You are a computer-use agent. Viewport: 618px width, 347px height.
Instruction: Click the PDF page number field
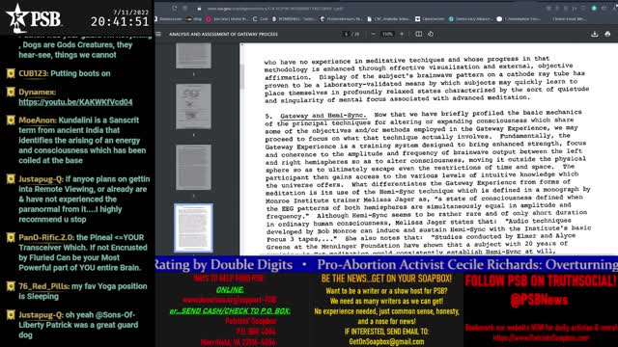click(x=347, y=35)
